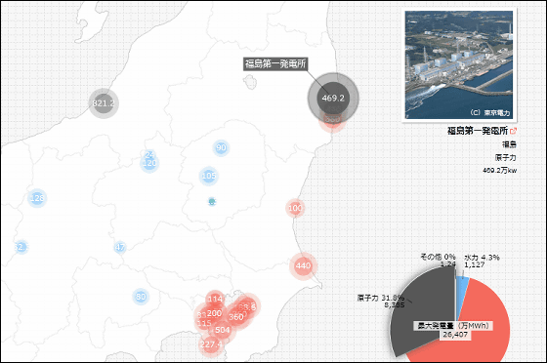Viewport: 547px width, 363px height.
Task: Click the blue 80 hydro marker
Action: tap(141, 297)
